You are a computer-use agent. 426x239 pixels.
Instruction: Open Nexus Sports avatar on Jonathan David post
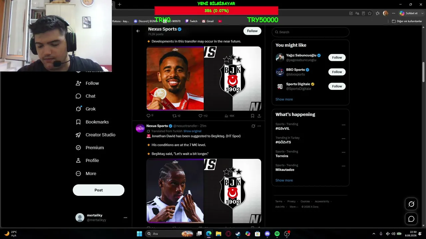140,128
